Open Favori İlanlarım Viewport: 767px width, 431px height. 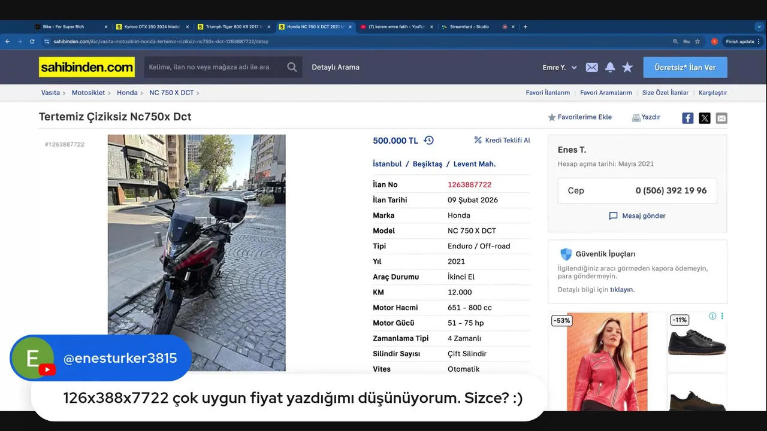548,93
